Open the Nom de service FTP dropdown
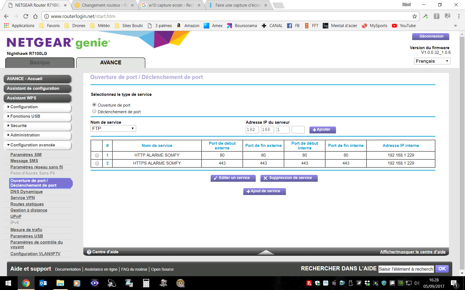 point(113,128)
